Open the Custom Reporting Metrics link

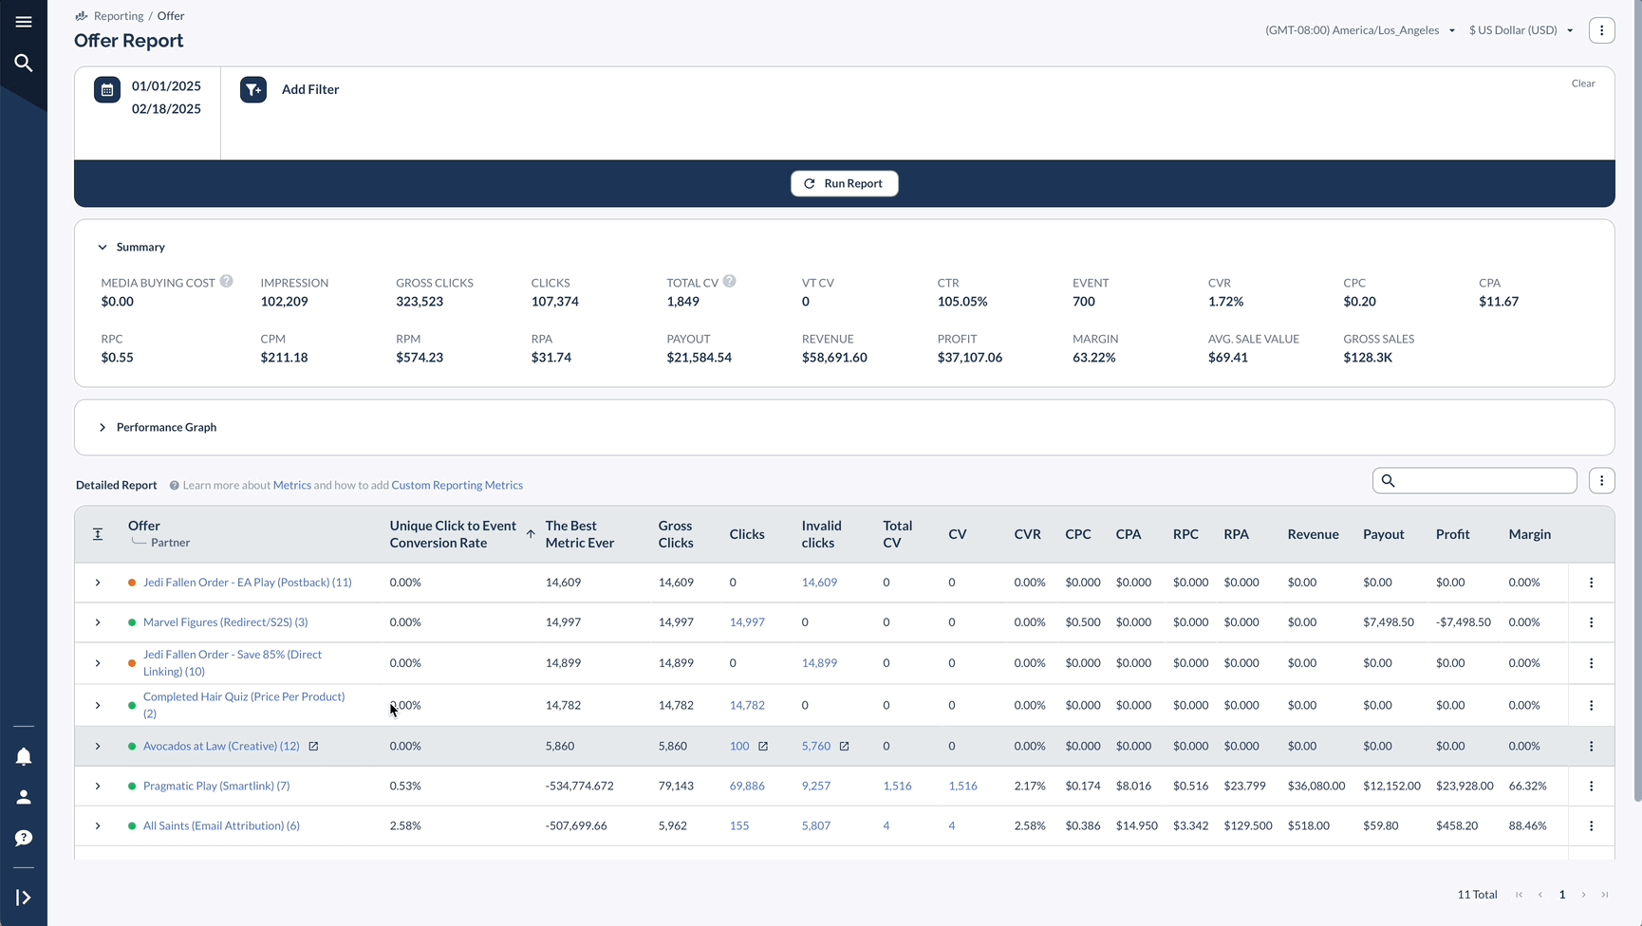(457, 486)
